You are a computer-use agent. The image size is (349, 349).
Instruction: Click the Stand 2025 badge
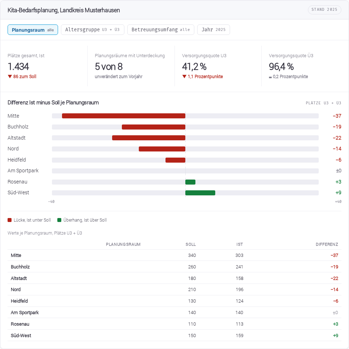tap(324, 10)
